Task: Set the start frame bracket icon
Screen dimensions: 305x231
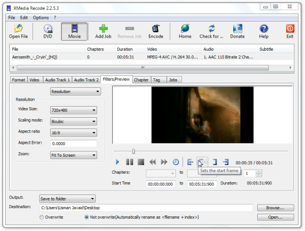Action: click(202, 162)
